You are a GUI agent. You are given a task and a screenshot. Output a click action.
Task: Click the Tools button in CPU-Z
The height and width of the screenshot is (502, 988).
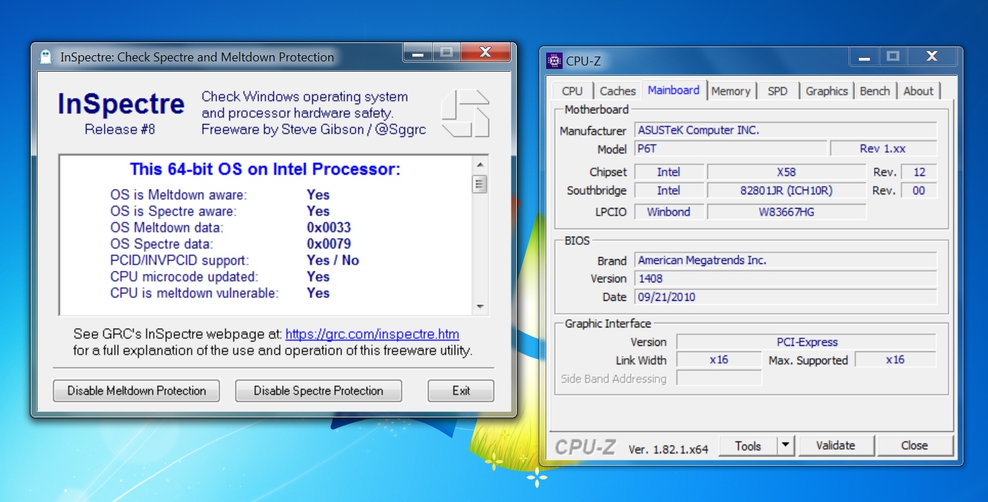pyautogui.click(x=748, y=446)
